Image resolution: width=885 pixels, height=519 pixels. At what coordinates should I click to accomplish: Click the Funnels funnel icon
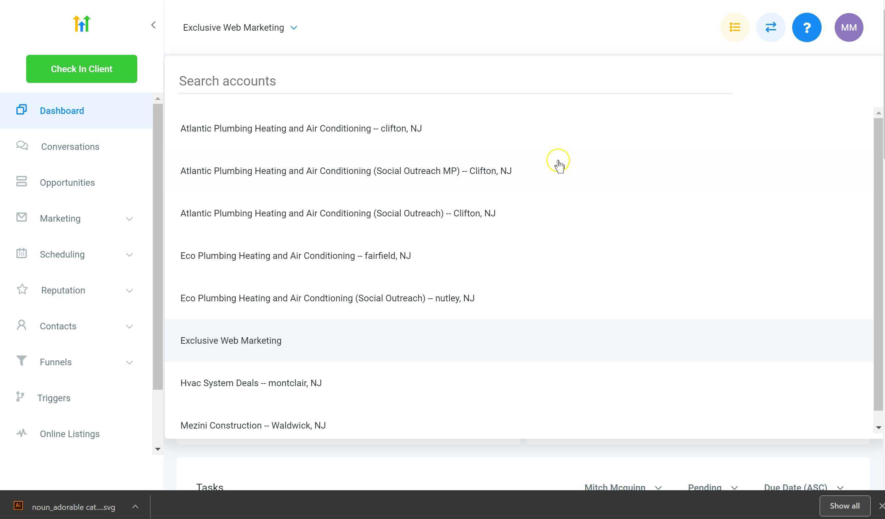[x=22, y=360]
